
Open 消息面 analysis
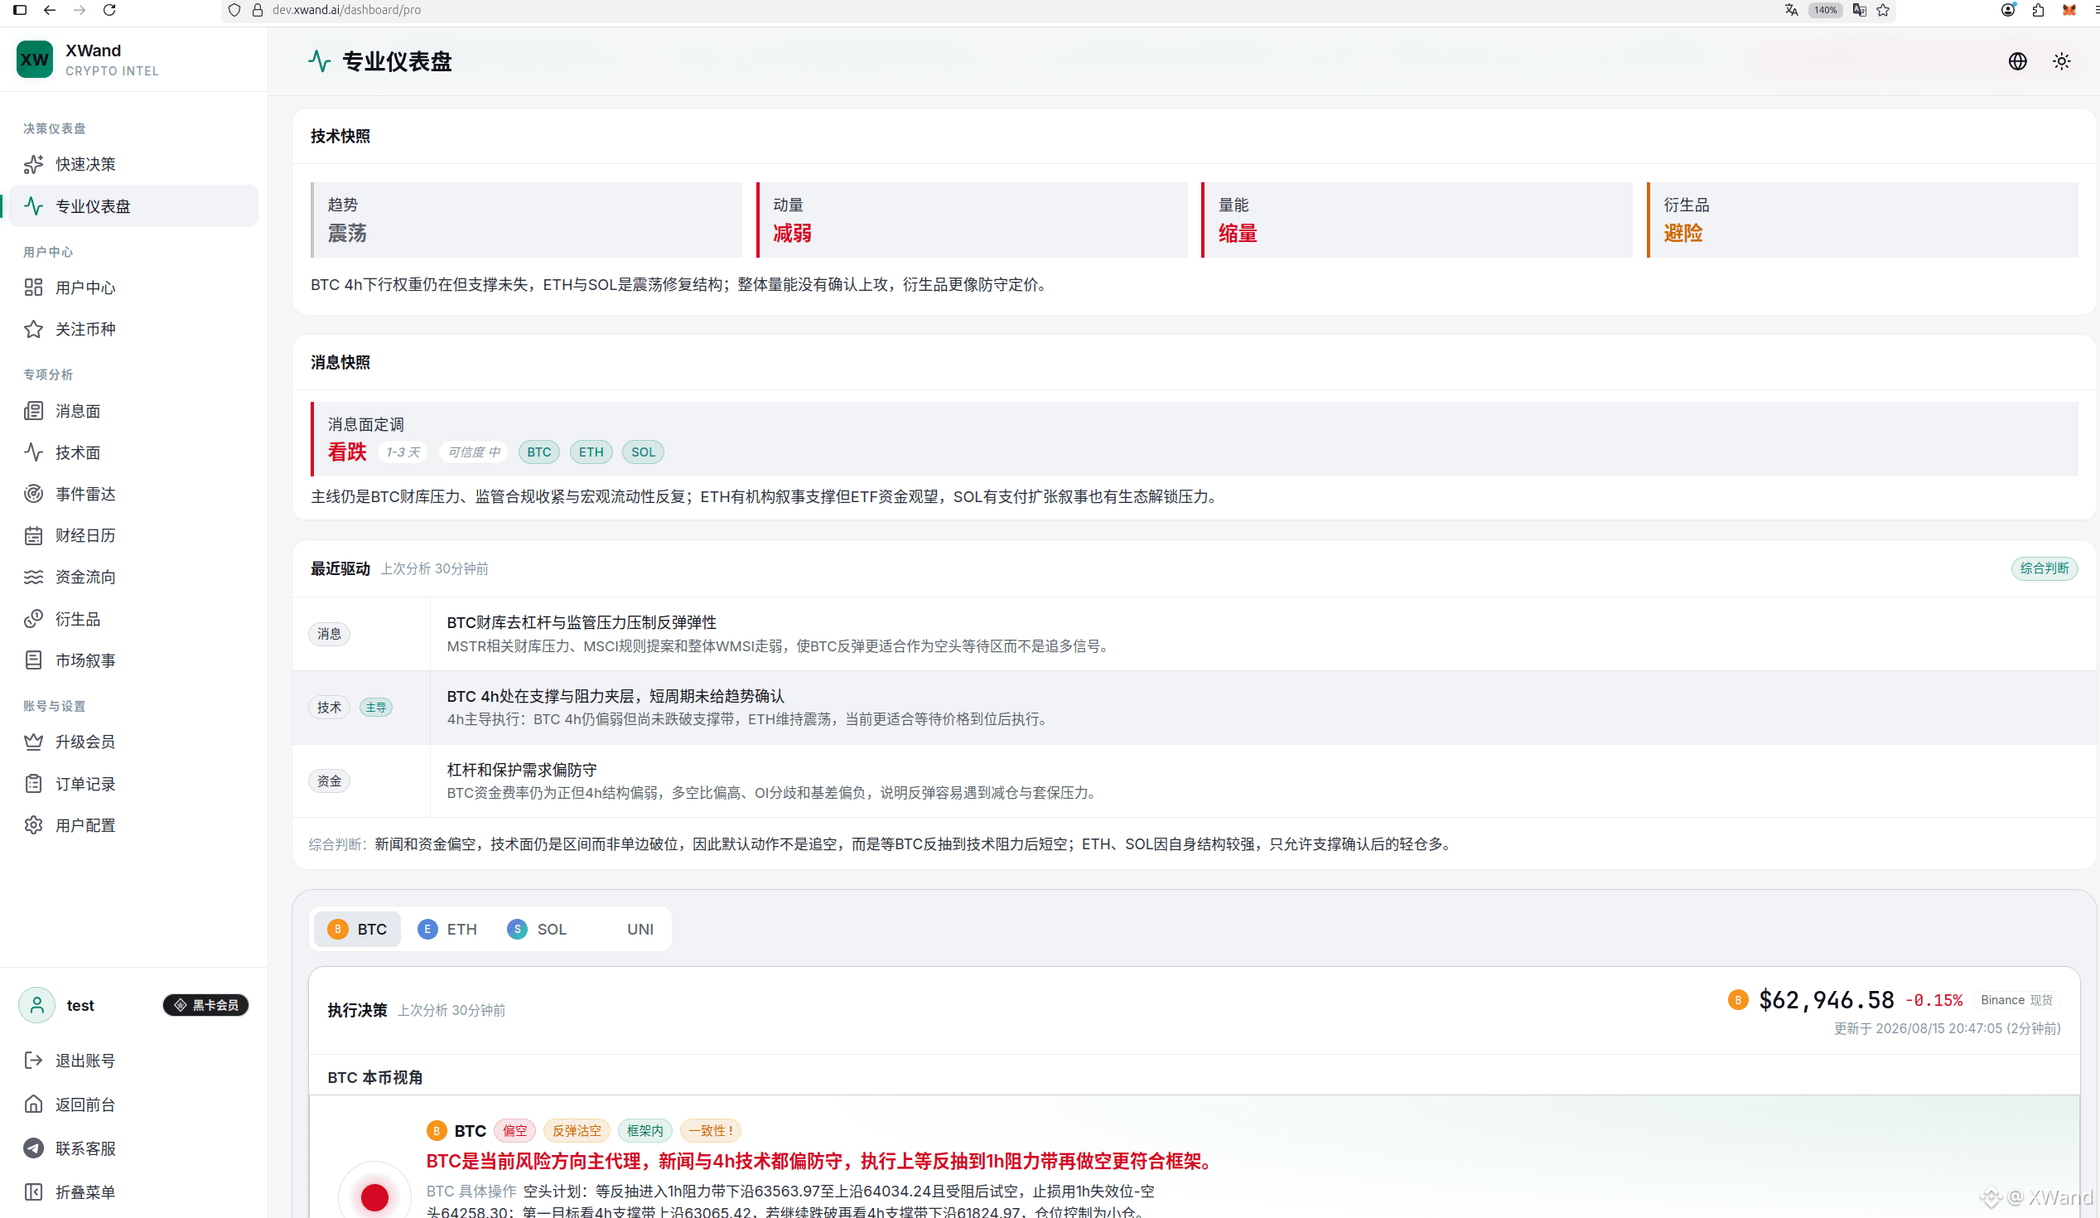133,411
